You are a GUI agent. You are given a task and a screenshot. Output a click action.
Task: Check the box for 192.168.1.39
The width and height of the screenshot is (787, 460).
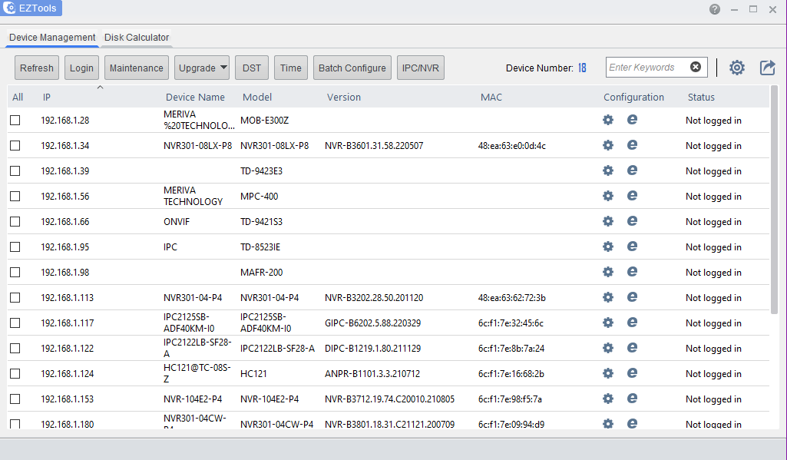pos(15,170)
